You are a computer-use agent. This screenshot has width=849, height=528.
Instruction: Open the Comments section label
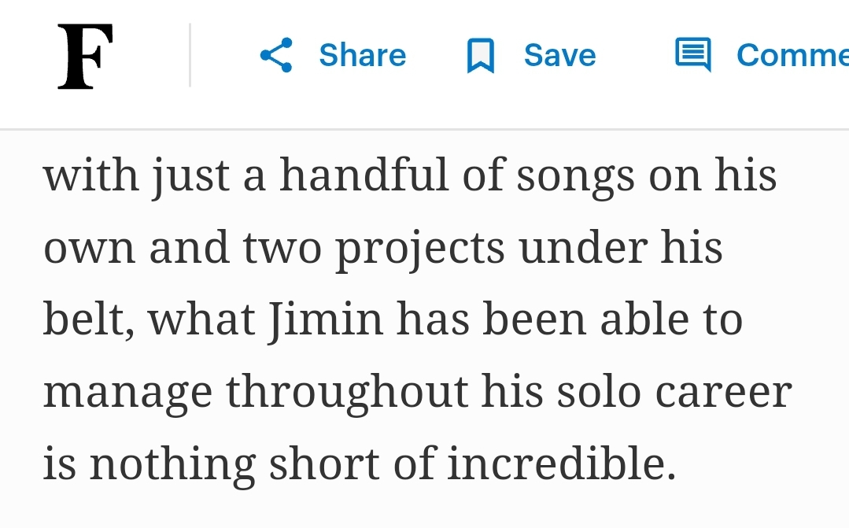pyautogui.click(x=792, y=55)
